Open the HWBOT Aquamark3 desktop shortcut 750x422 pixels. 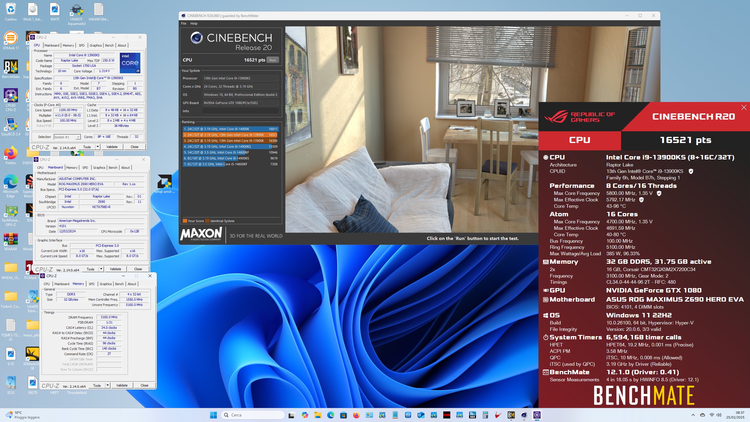point(76,14)
